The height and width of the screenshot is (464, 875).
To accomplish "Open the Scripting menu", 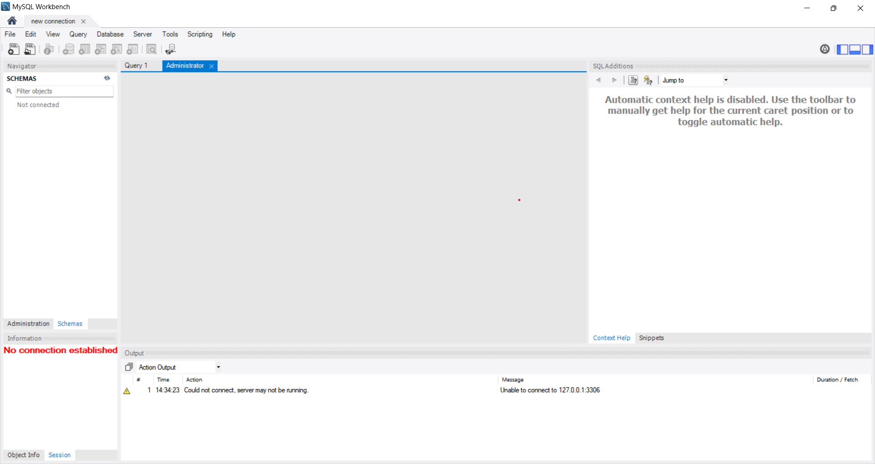I will (x=200, y=34).
